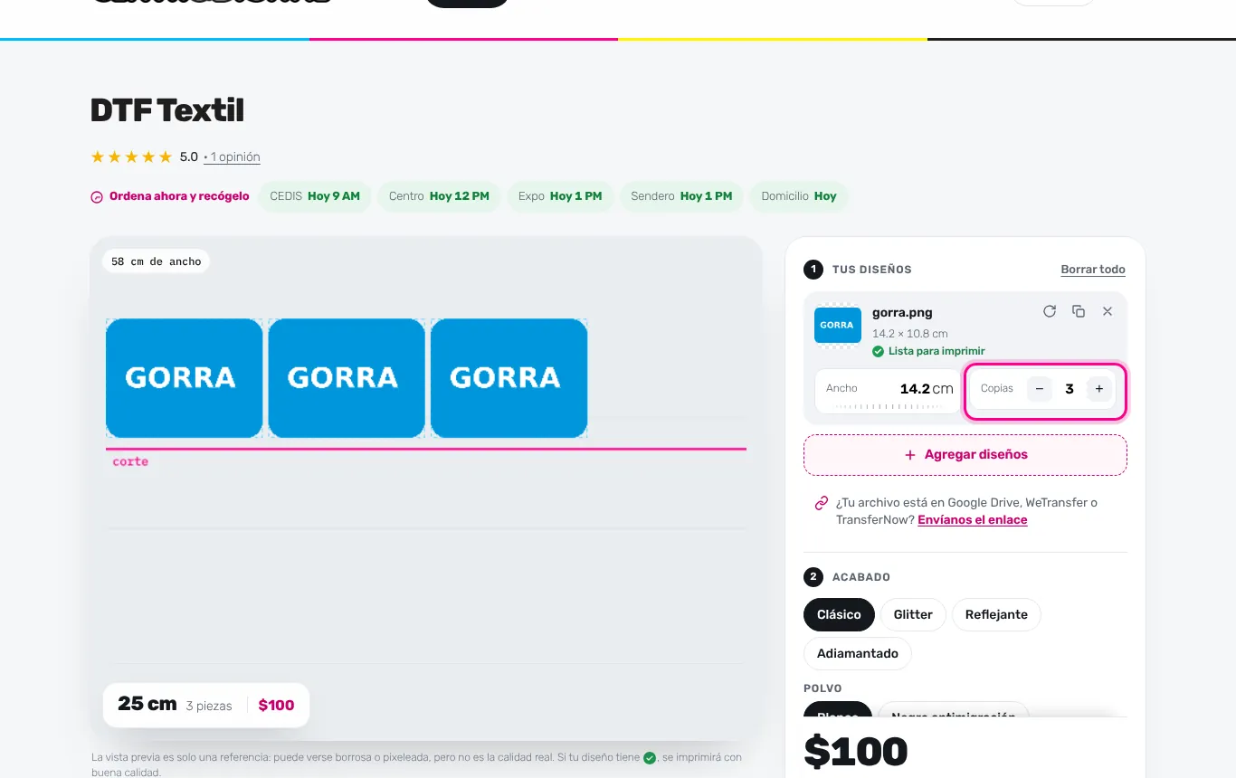This screenshot has width=1236, height=778.
Task: Click Agregar diseños button
Action: 965,455
